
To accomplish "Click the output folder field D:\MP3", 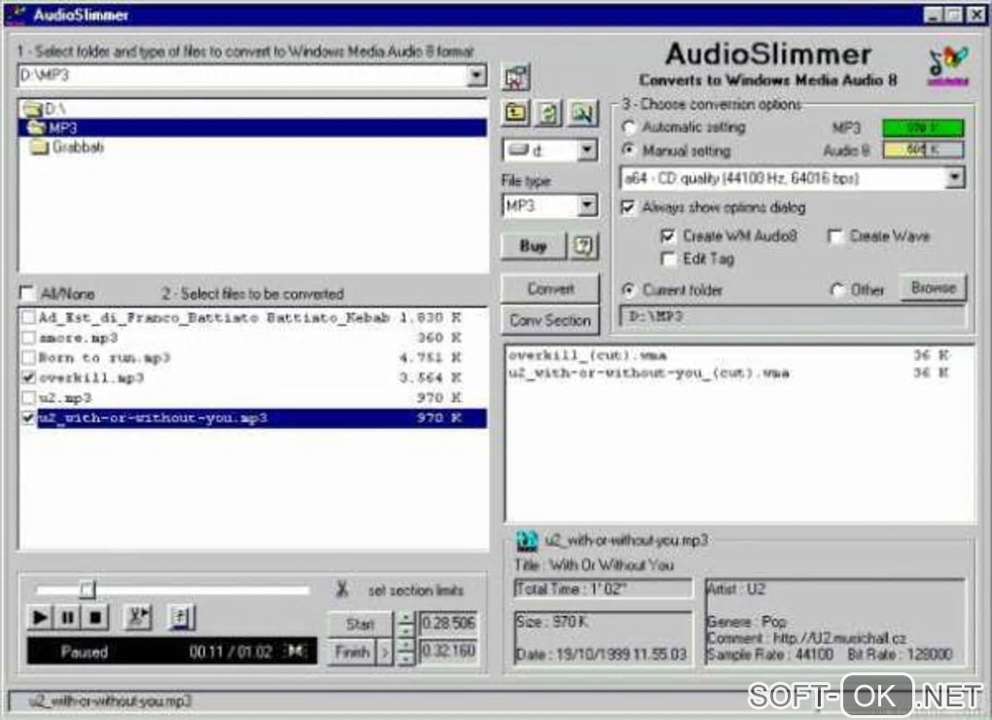I will 792,315.
